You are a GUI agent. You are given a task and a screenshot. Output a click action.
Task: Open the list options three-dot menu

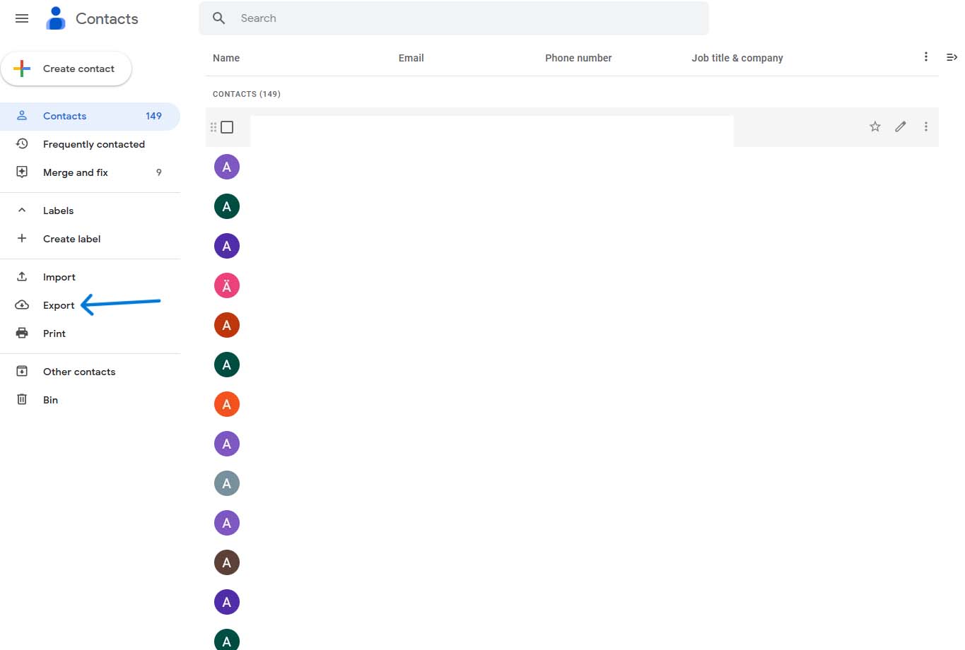click(925, 57)
